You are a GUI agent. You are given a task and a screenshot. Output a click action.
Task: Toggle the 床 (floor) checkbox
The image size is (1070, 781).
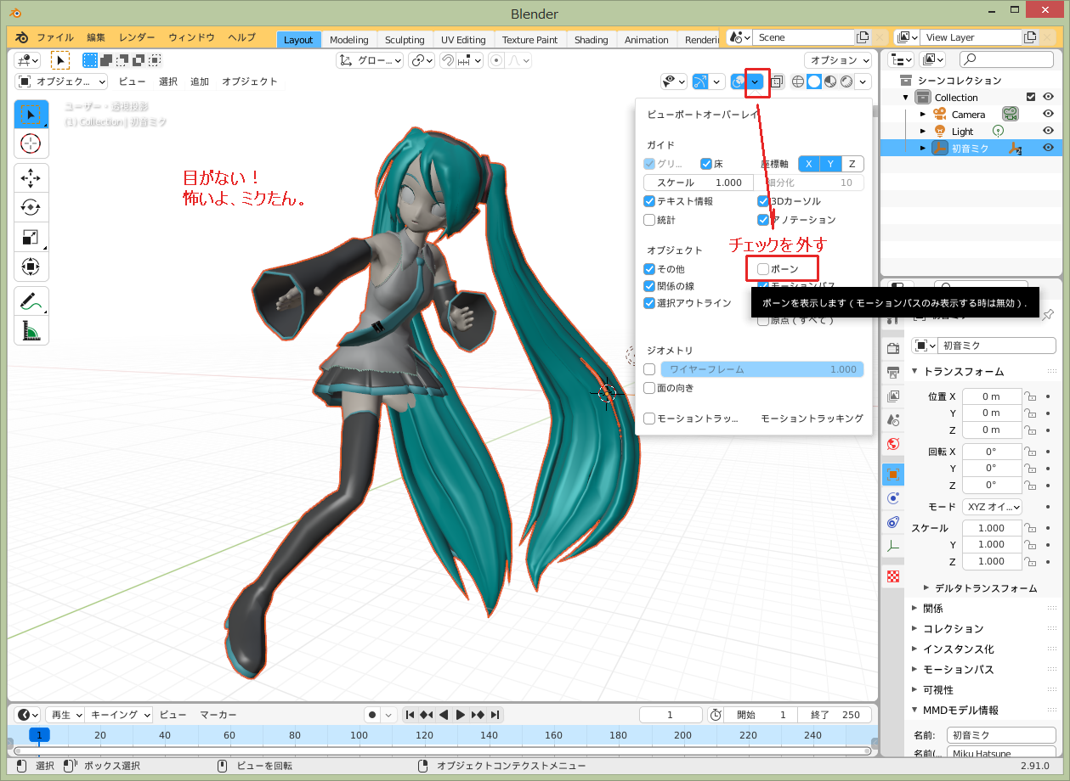tap(706, 164)
